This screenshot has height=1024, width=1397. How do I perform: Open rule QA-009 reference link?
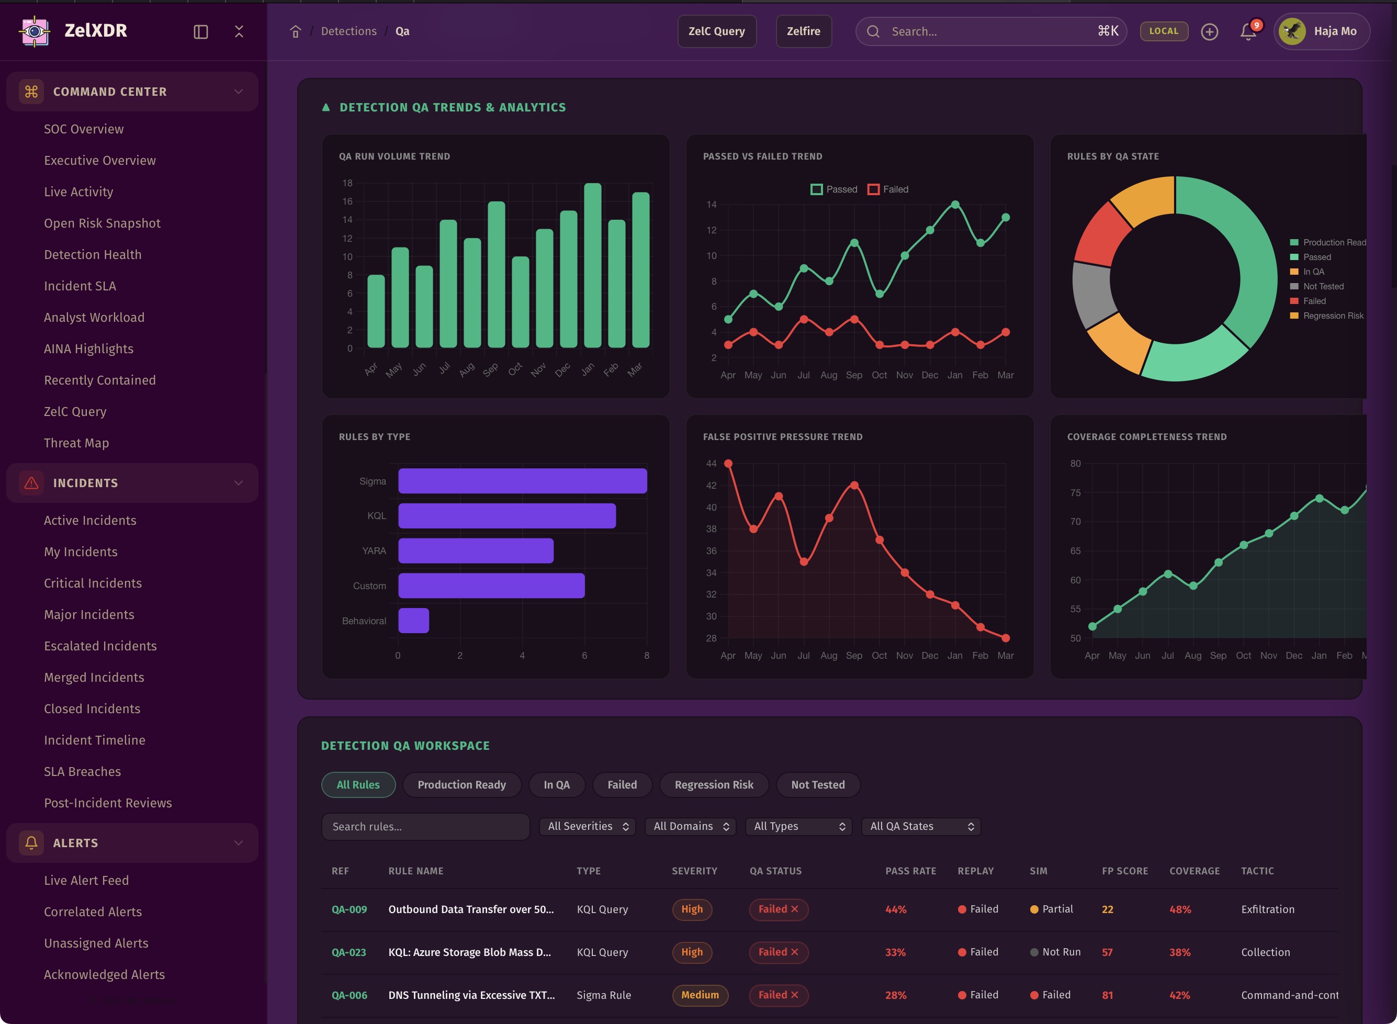(x=349, y=909)
